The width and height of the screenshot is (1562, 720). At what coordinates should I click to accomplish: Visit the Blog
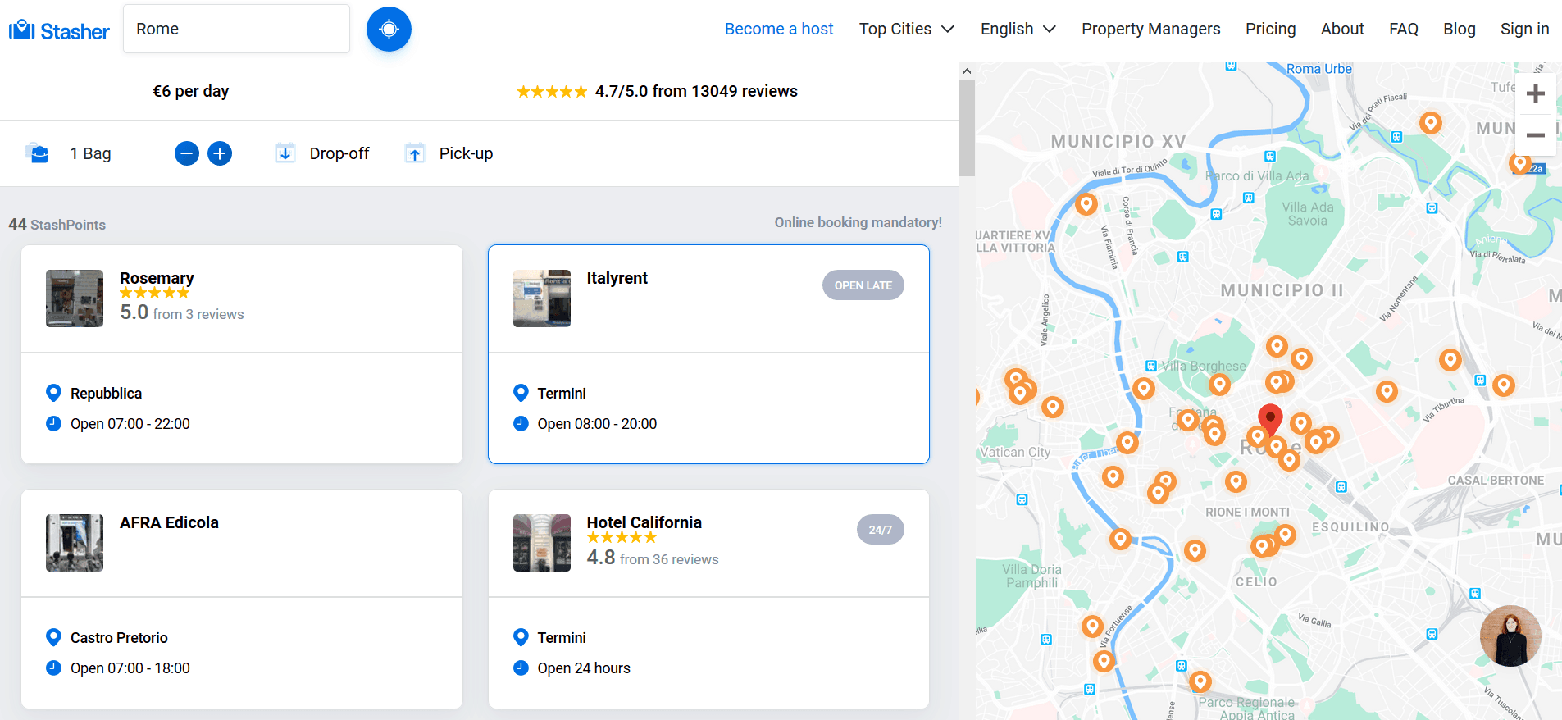click(x=1459, y=29)
